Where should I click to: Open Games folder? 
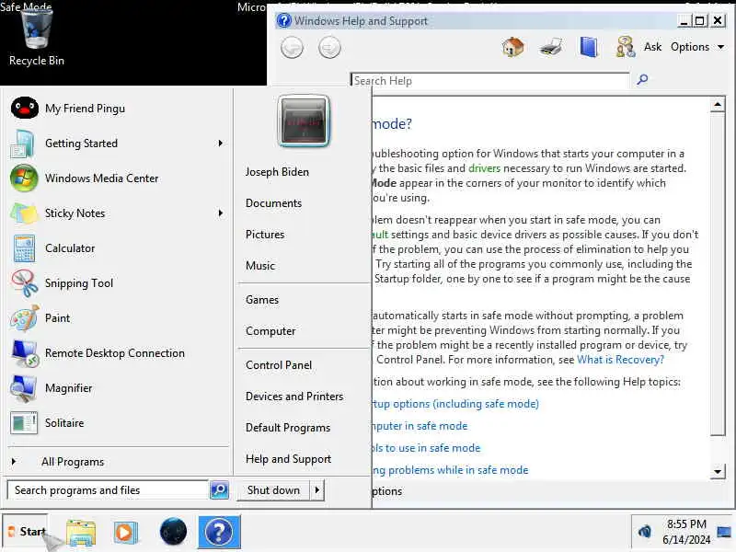point(262,300)
